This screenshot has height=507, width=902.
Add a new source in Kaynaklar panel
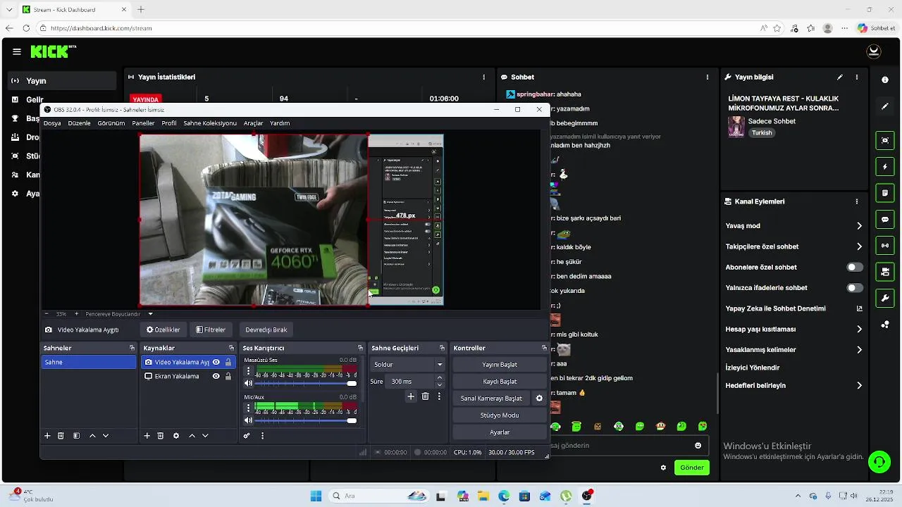pos(147,436)
